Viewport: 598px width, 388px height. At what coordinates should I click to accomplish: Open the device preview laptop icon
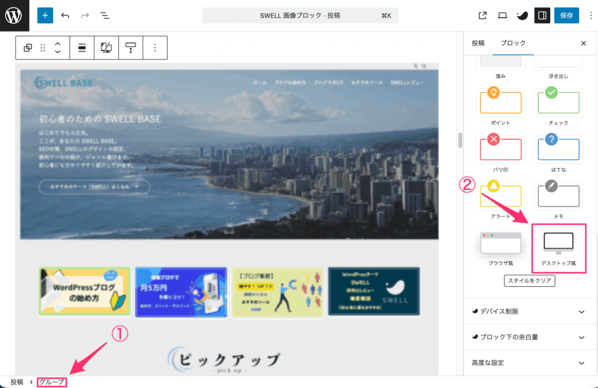502,15
